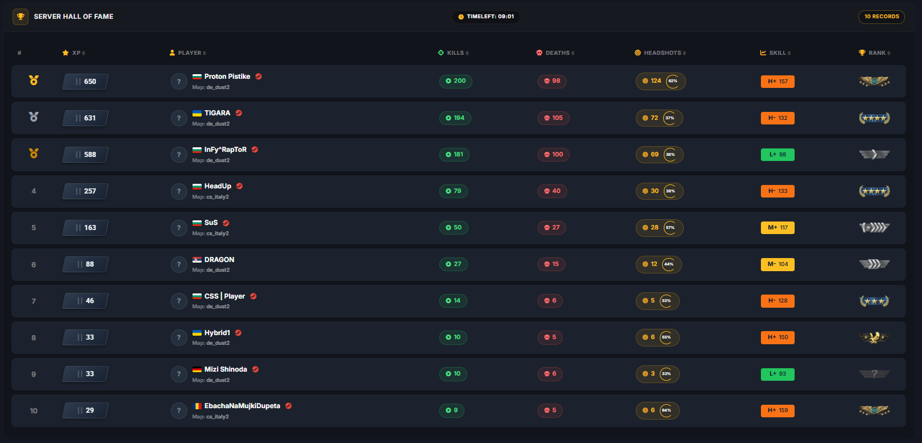The height and width of the screenshot is (443, 922).
Task: Open the Steam icon next to TIGARA
Action: (239, 113)
